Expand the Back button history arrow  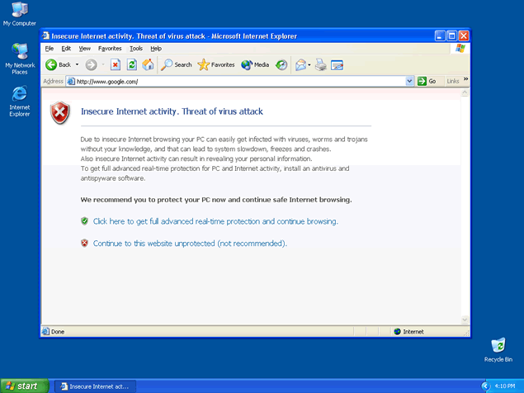coord(77,64)
